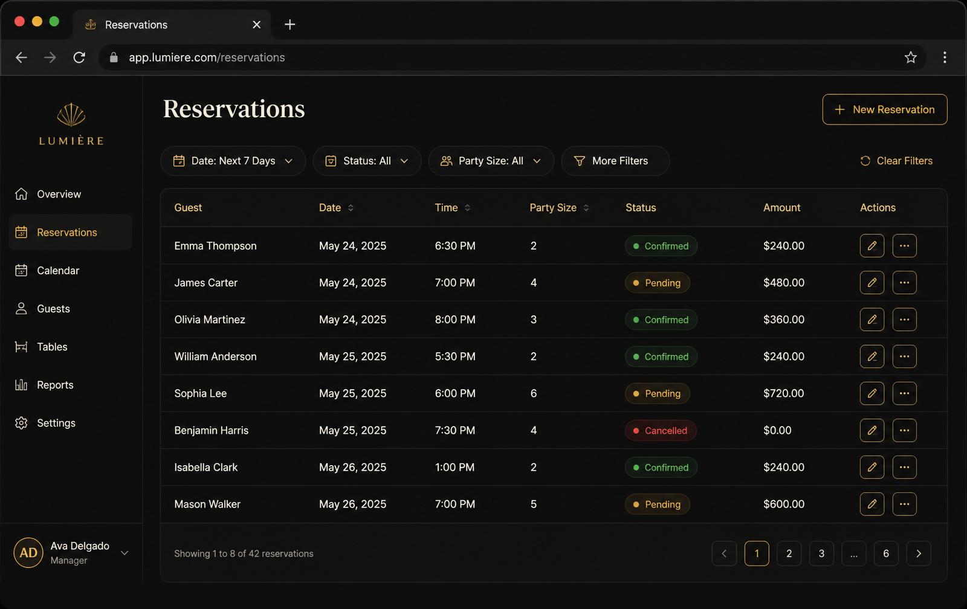The image size is (967, 609).
Task: Open browser menu with three vertical dots
Action: point(944,57)
